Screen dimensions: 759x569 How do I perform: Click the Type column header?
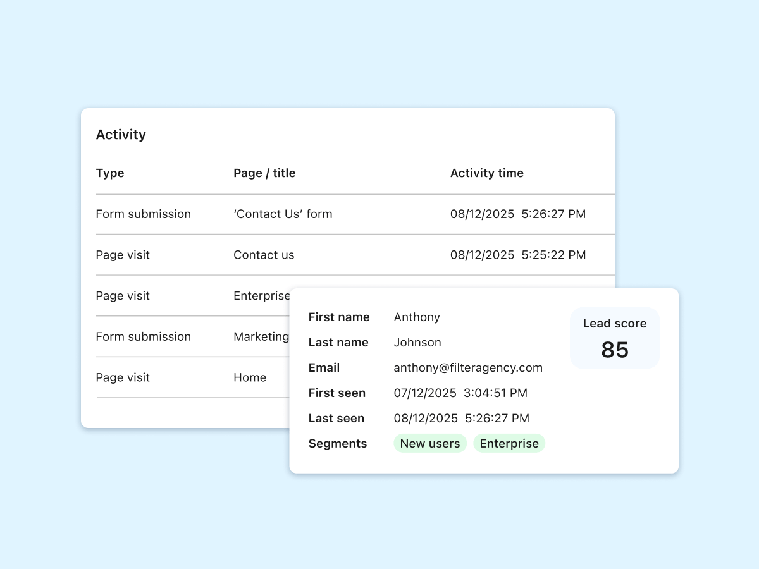(x=110, y=173)
